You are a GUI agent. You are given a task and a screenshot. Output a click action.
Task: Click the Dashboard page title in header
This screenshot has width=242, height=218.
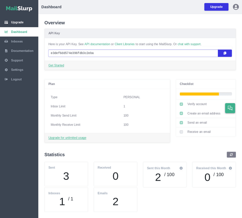(51, 7)
